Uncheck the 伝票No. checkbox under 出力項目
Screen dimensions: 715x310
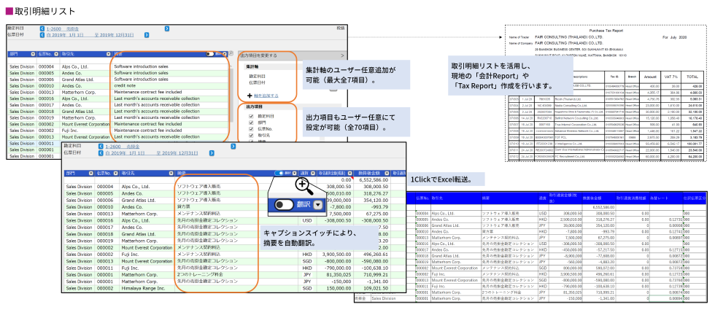click(250, 129)
